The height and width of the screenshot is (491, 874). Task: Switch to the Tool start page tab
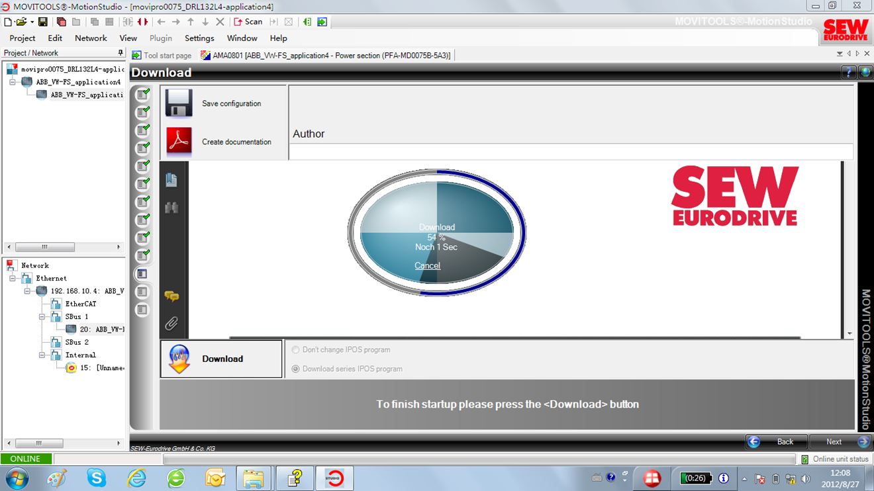click(x=162, y=56)
